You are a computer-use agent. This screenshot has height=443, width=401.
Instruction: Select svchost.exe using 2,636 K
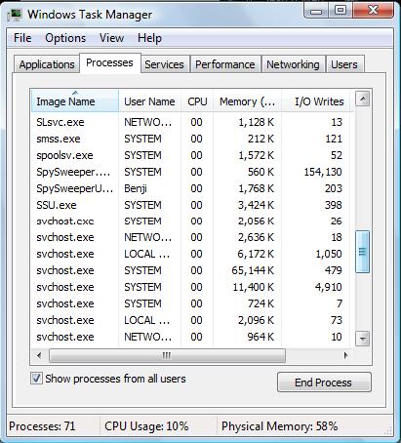click(x=190, y=237)
